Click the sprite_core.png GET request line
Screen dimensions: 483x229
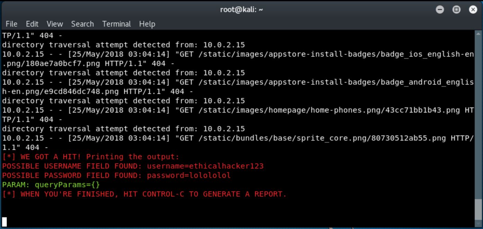coord(238,143)
